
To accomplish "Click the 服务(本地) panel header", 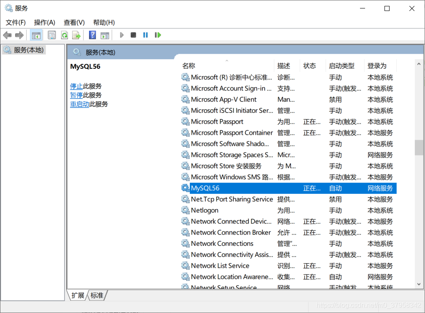I will tap(100, 52).
